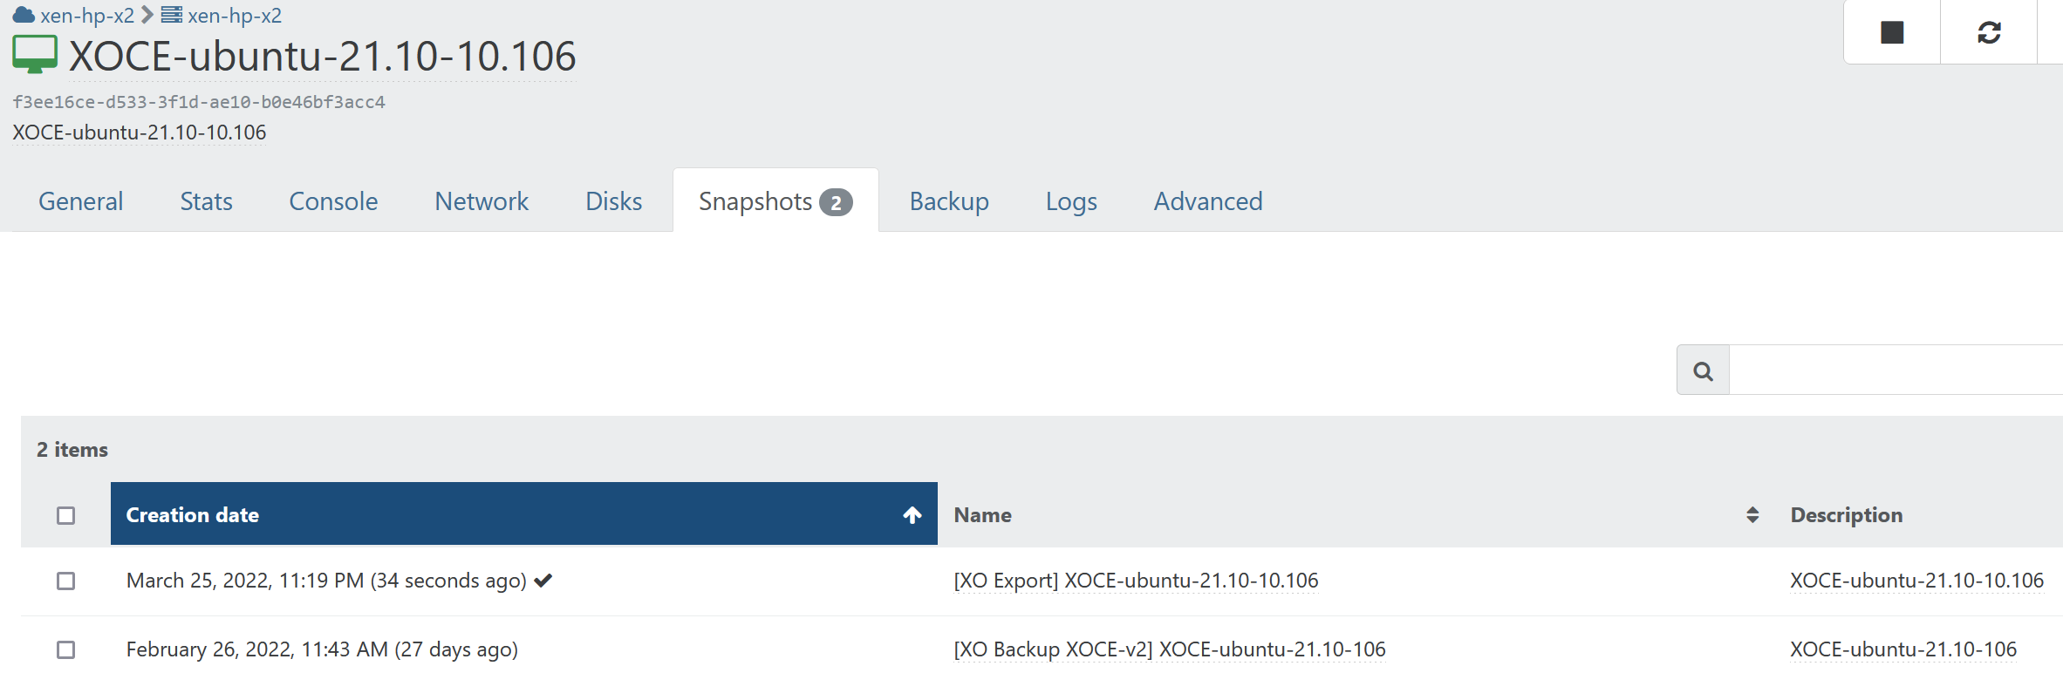2063x700 pixels.
Task: Click the stop VM square icon
Action: coord(1892,32)
